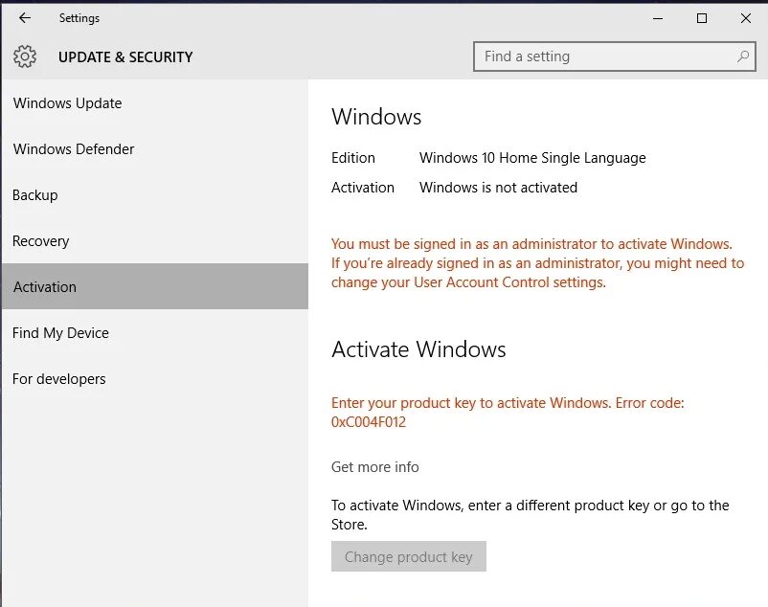The image size is (768, 607).
Task: Click the Edition label
Action: [x=353, y=158]
